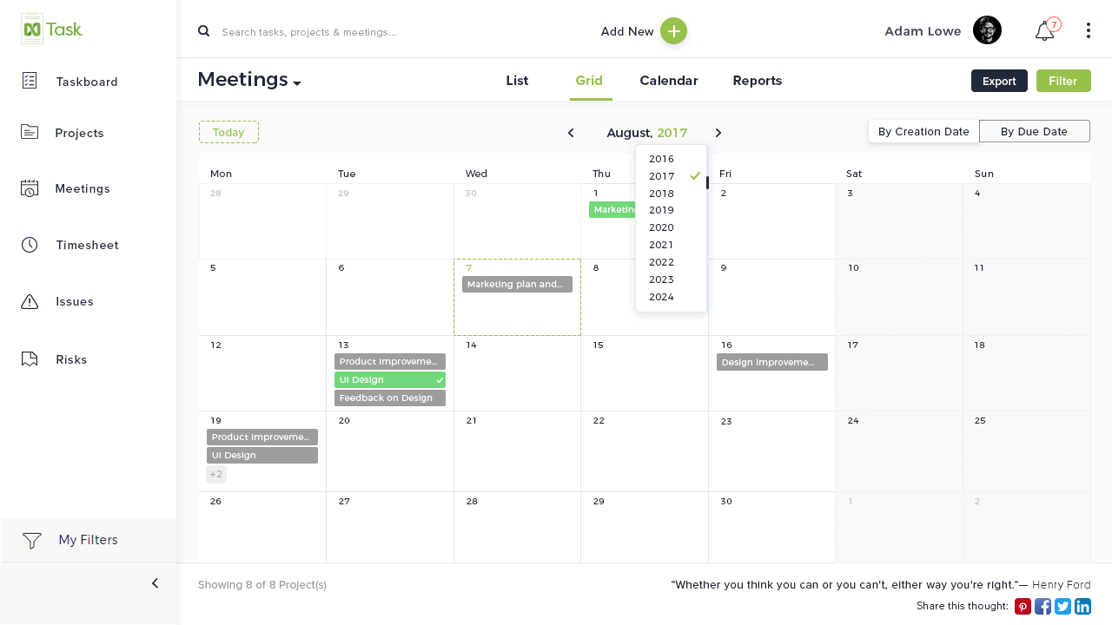Click the green Add New plus icon
The height and width of the screenshot is (625, 1112).
(x=673, y=31)
